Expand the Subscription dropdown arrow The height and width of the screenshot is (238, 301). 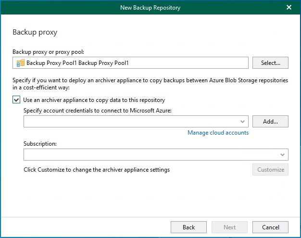coord(282,154)
